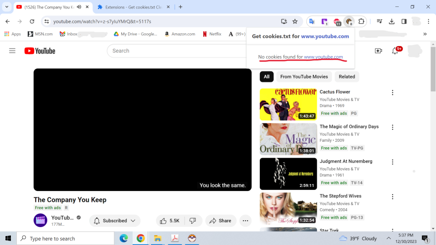Select the Related filter chip
The image size is (436, 245).
[x=347, y=76]
